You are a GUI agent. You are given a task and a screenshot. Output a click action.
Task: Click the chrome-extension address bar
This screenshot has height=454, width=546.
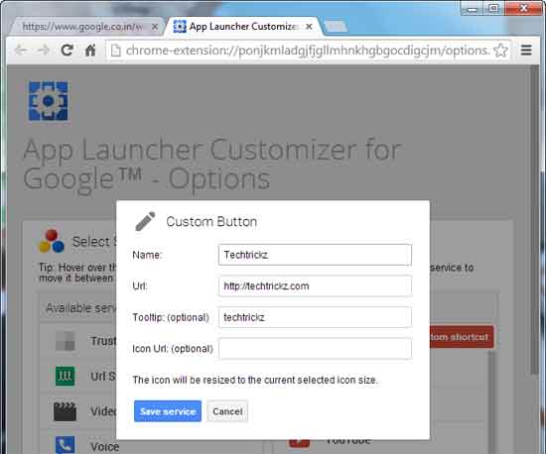pos(307,51)
